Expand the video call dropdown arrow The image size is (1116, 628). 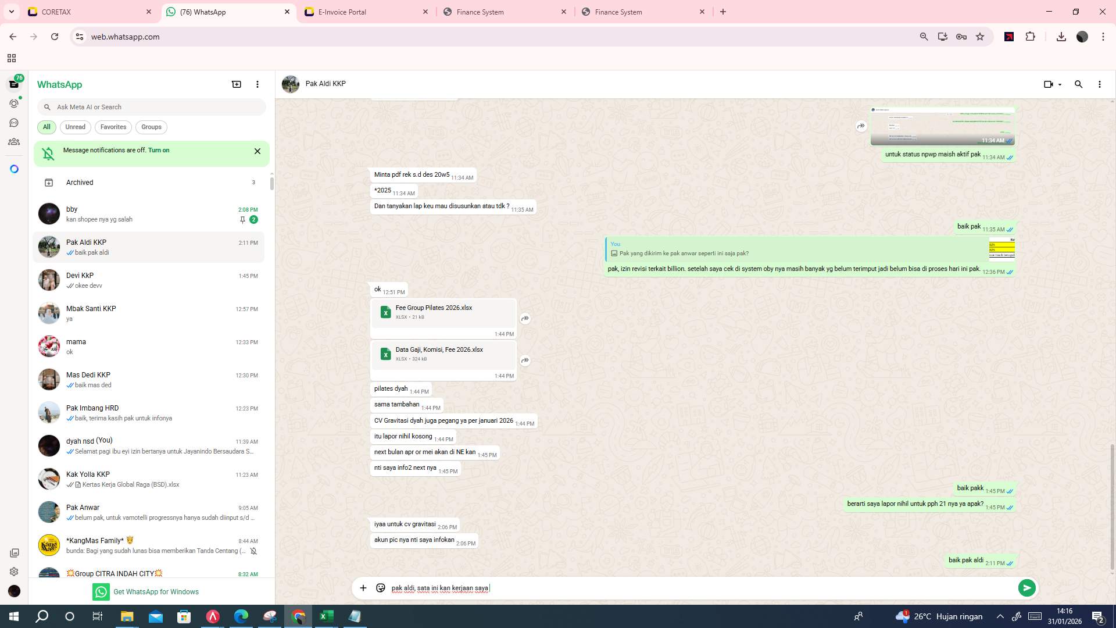pos(1059,84)
